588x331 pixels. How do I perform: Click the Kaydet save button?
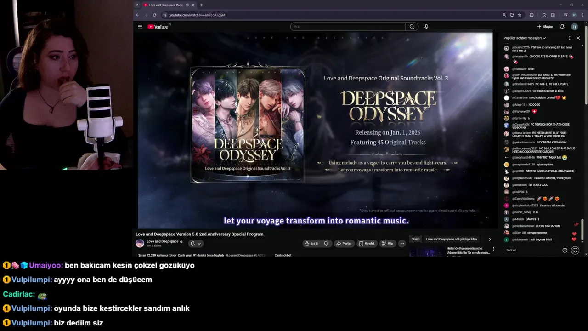click(x=367, y=244)
